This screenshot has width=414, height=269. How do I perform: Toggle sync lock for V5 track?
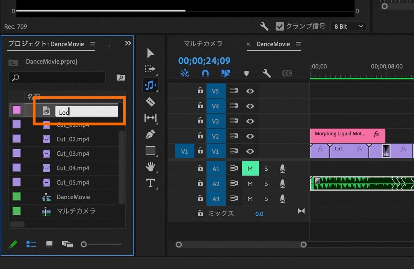click(x=234, y=91)
